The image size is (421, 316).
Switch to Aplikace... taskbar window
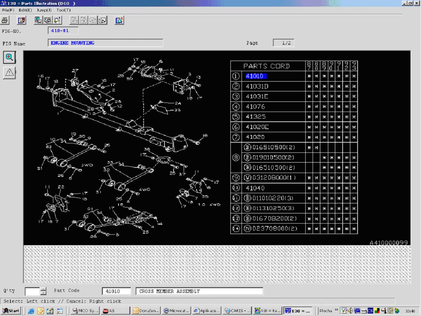207,311
